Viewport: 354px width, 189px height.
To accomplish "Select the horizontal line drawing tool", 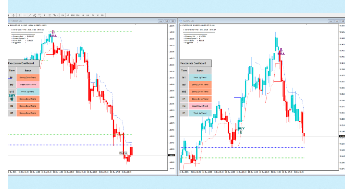I will coord(25,15).
